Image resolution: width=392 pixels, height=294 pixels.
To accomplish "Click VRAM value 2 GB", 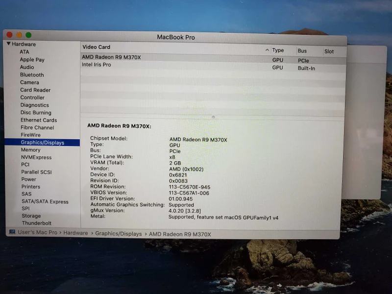I will tap(175, 163).
